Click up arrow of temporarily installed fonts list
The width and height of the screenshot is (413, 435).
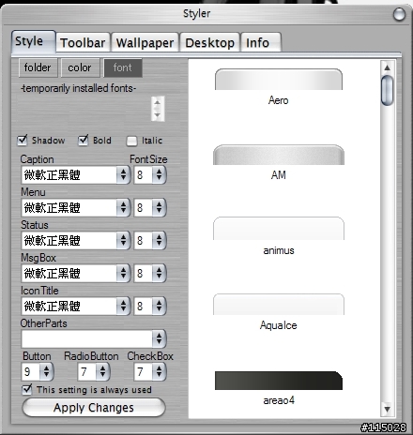click(x=158, y=102)
